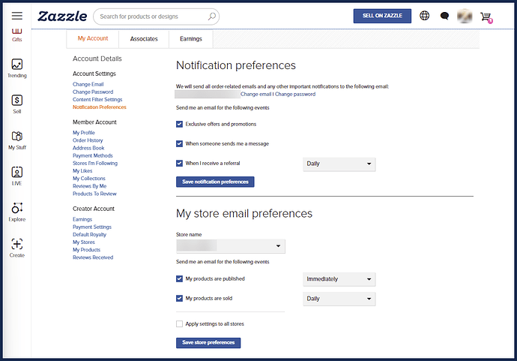Click Save store preferences button
This screenshot has height=361, width=517.
(x=208, y=342)
